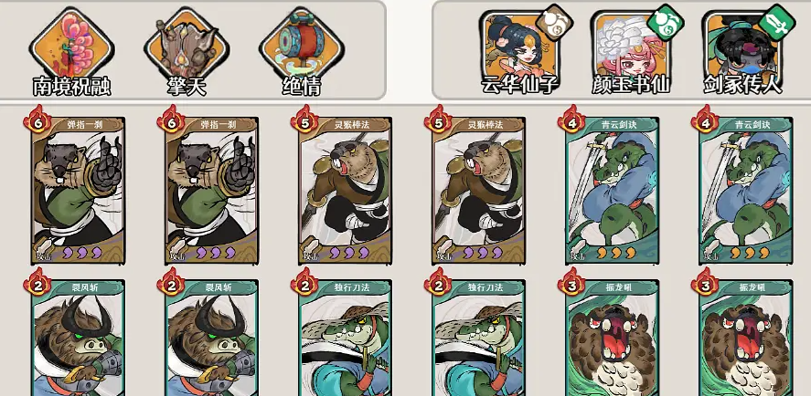811x396 pixels.
Task: Pick the second 振龙吼 roaring bear card
Action: (745, 338)
